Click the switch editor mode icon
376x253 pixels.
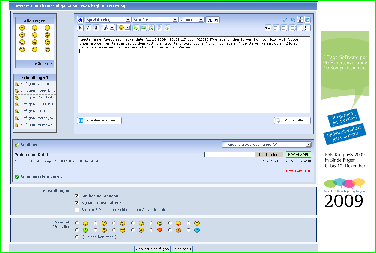click(x=307, y=20)
